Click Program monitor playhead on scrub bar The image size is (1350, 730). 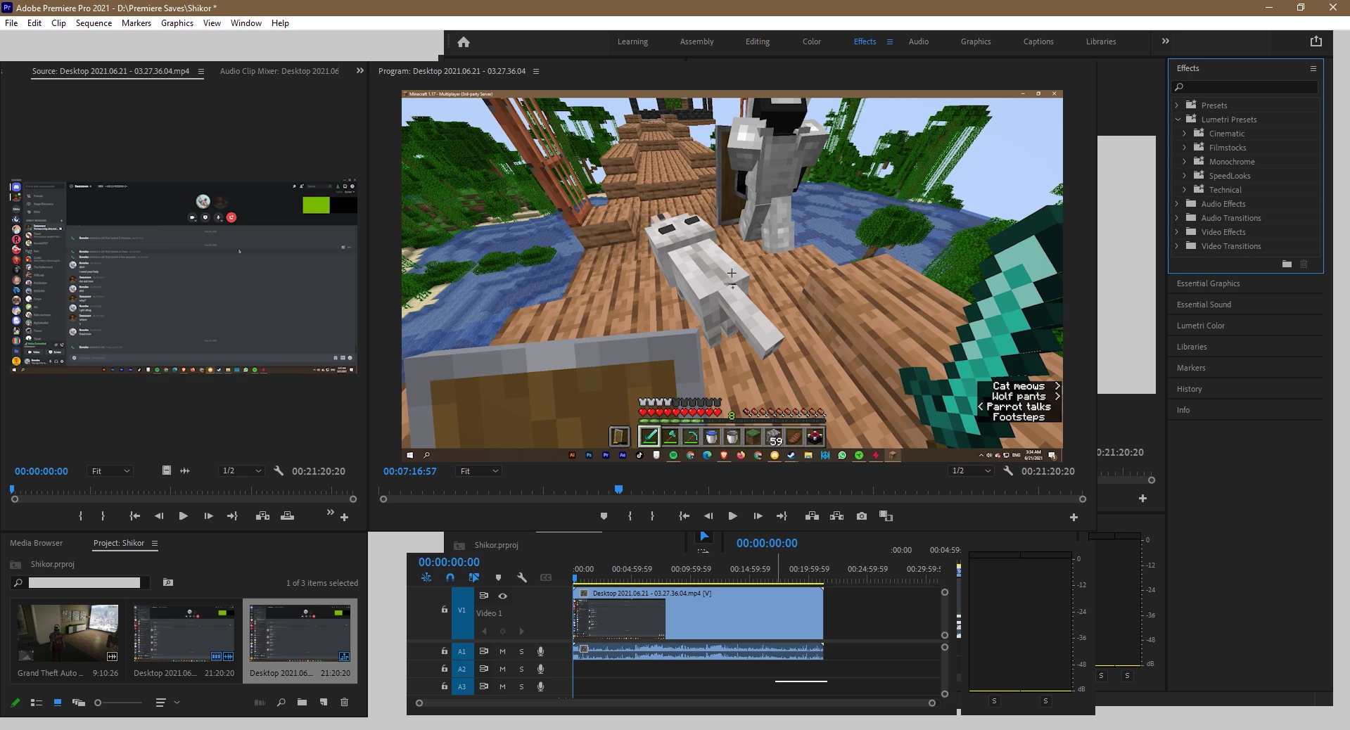pyautogui.click(x=618, y=489)
